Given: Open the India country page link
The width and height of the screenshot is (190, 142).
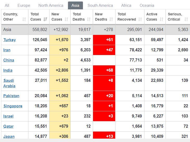Looking at the screenshot, I should [x=8, y=70].
